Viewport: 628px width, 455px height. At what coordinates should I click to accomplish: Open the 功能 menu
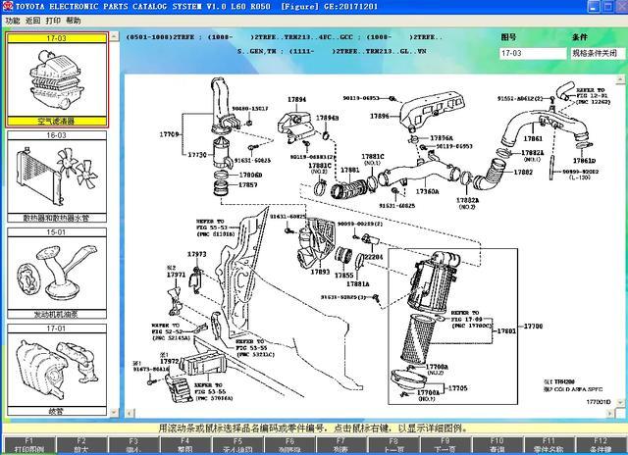[x=13, y=21]
